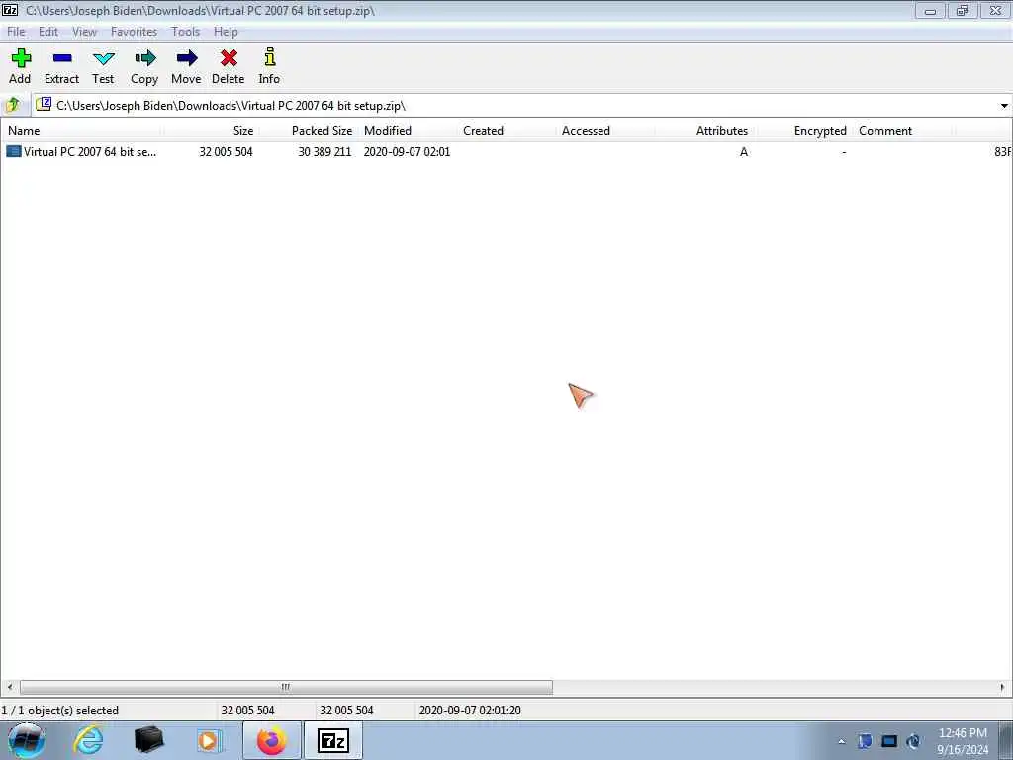Open the File menu
Screen dimensions: 1013x760
point(16,32)
